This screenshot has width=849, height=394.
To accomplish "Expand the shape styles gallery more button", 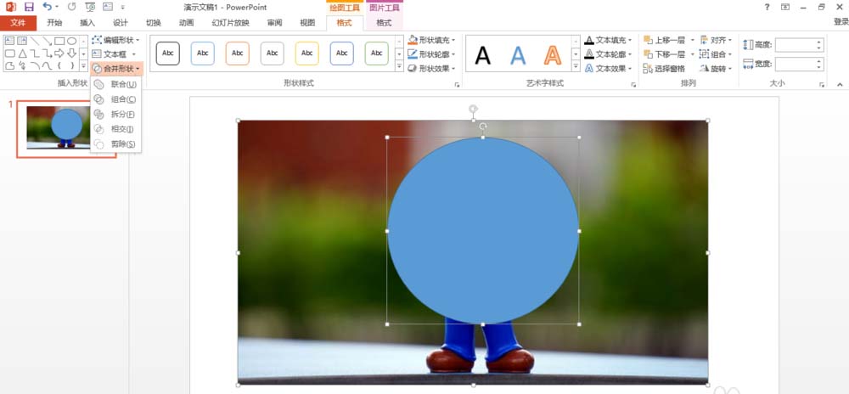I will [399, 66].
